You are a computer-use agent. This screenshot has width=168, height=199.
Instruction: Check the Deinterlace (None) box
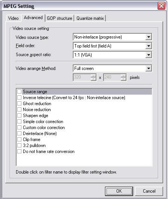tap(19, 134)
